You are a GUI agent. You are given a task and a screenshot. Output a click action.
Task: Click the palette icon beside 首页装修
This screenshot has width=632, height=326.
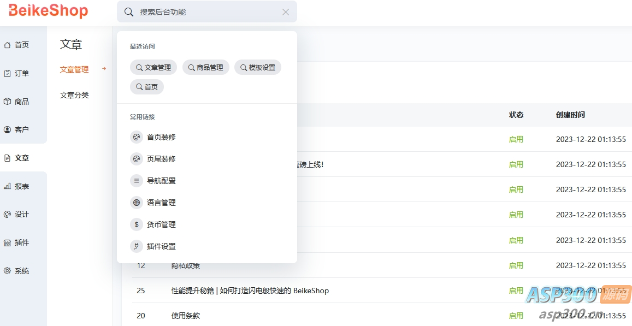coord(137,137)
